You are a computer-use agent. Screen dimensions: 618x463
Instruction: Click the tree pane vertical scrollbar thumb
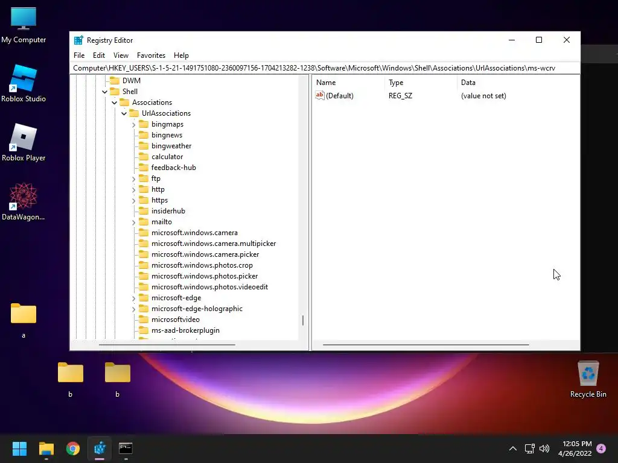[x=303, y=320]
